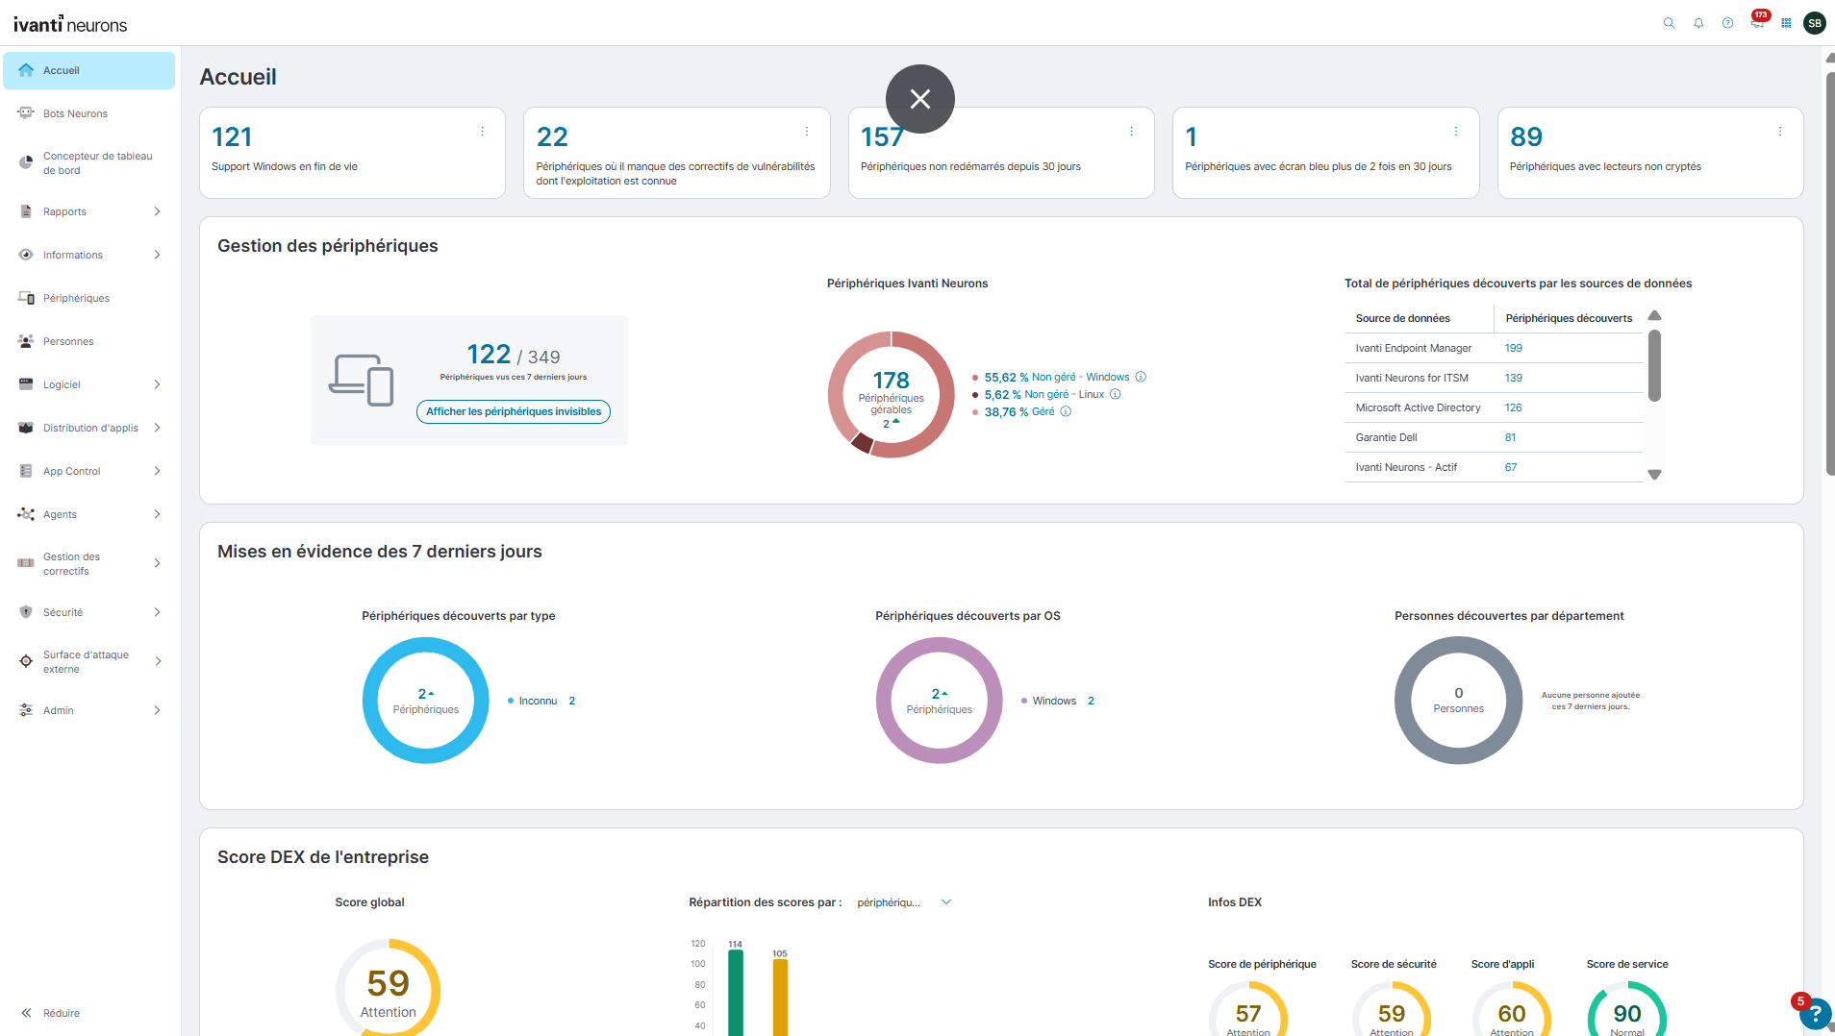The image size is (1835, 1036).
Task: Click the Informations eye icon
Action: [26, 255]
